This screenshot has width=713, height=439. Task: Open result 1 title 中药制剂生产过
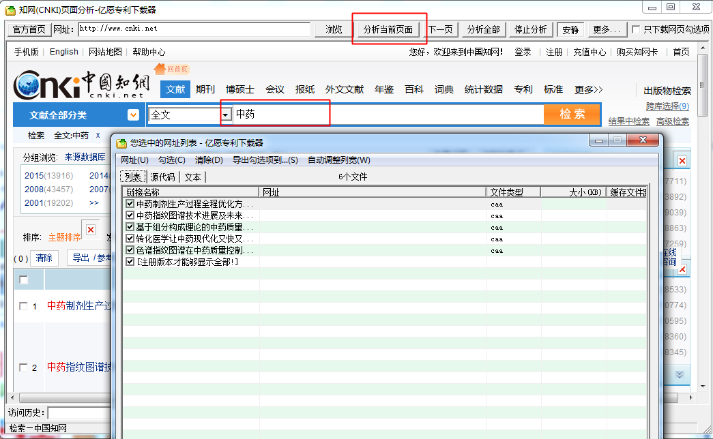(x=79, y=306)
